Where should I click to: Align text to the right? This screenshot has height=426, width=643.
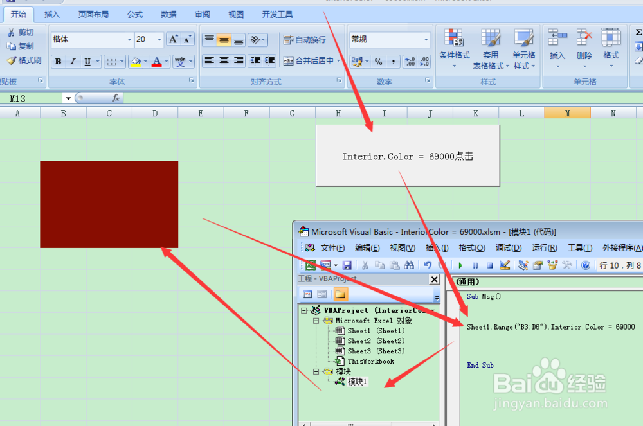click(239, 61)
